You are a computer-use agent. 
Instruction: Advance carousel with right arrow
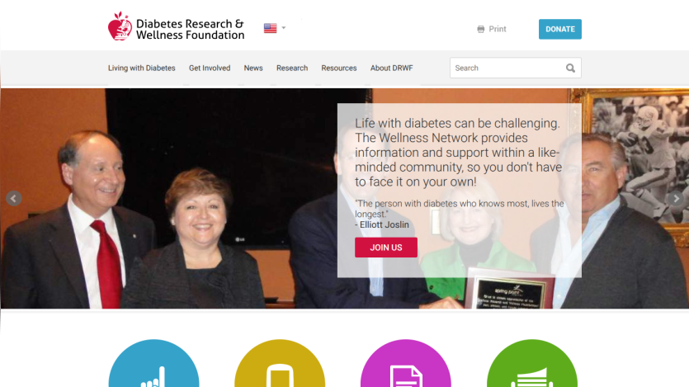(676, 199)
